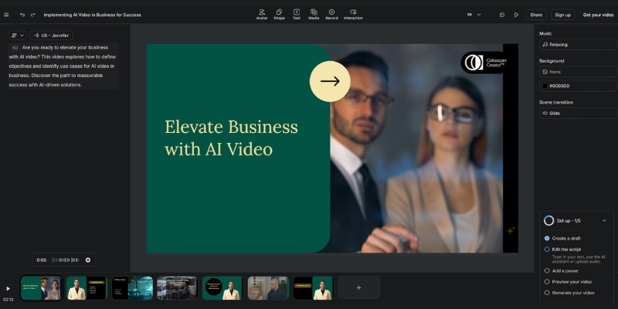The image size is (618, 309).
Task: Open the Record tool
Action: click(331, 15)
